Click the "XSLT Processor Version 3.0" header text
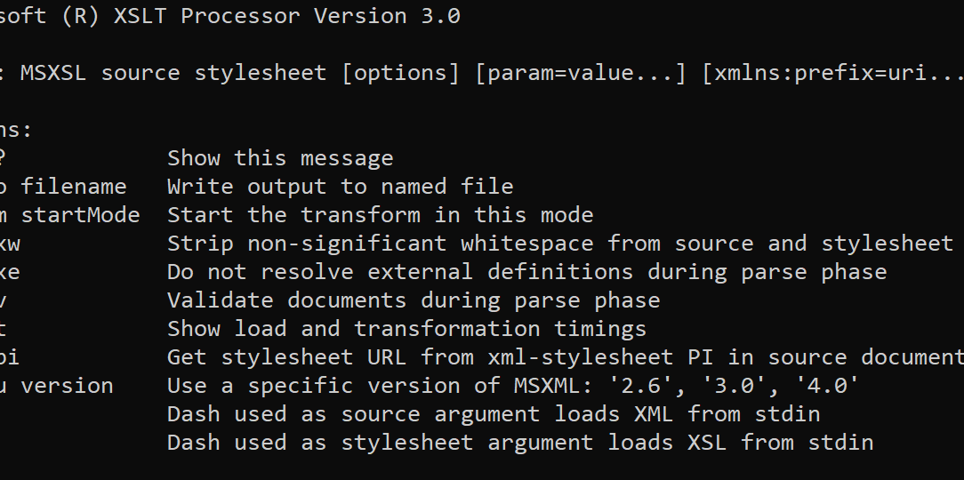Image resolution: width=964 pixels, height=480 pixels. (x=286, y=16)
